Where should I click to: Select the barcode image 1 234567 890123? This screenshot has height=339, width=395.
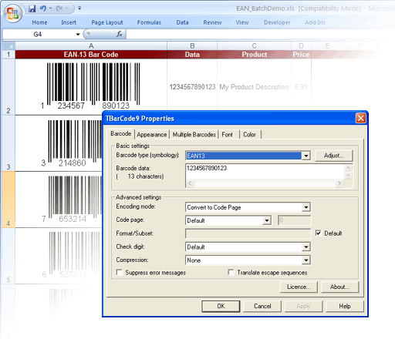pyautogui.click(x=91, y=86)
